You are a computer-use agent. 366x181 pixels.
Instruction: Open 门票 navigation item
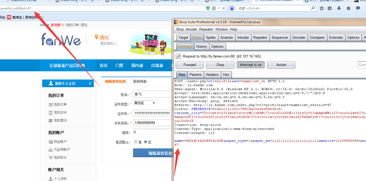[x=119, y=65]
